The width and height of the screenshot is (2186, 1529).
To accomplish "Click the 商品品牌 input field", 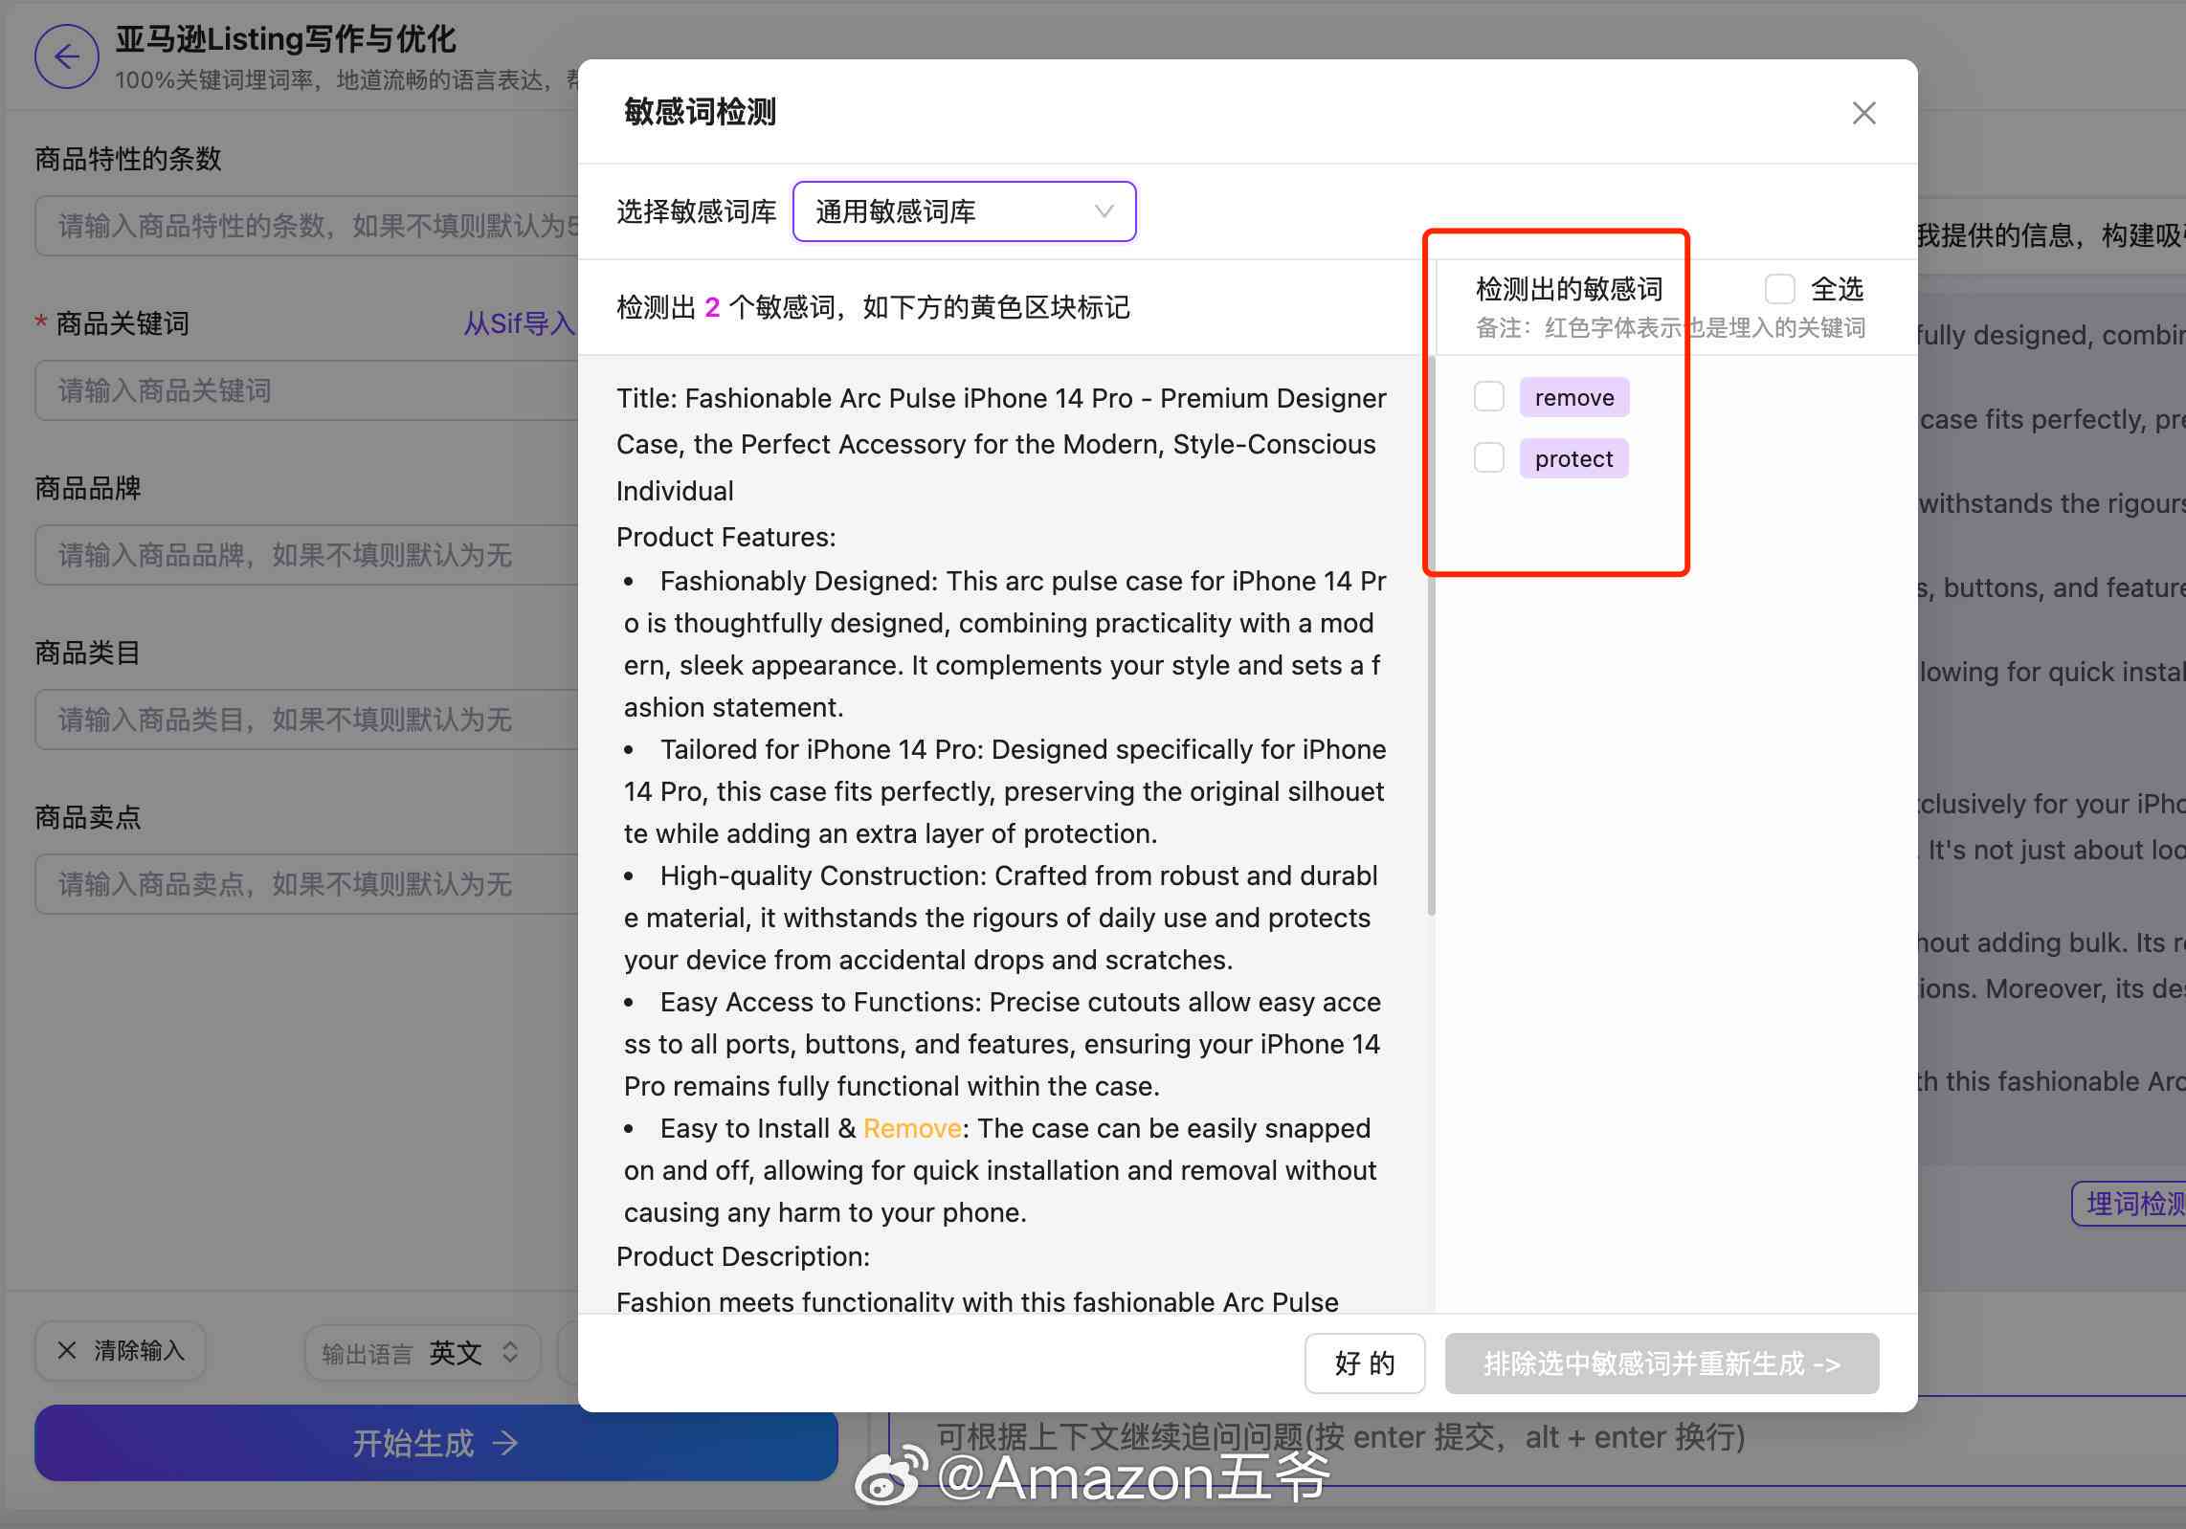I will [x=307, y=555].
